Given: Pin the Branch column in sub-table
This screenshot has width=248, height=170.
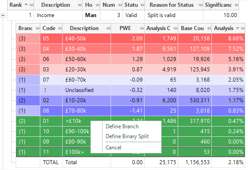Looking at the screenshot, I should 37,28.
